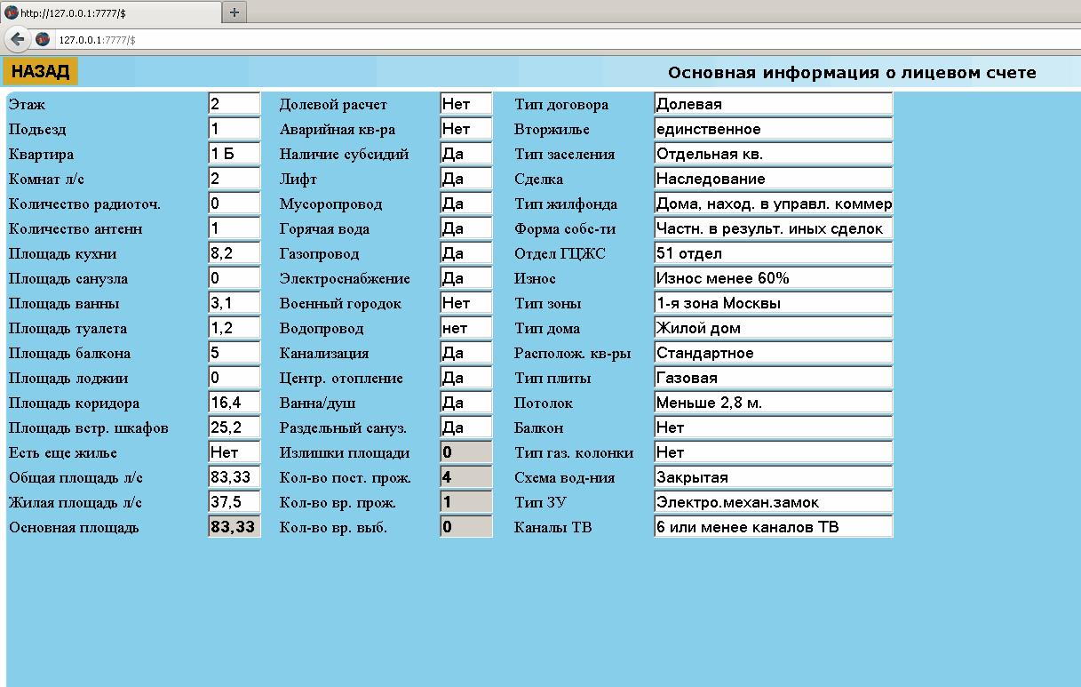This screenshot has width=1081, height=687.
Task: Click the Балкон field
Action: click(x=774, y=427)
